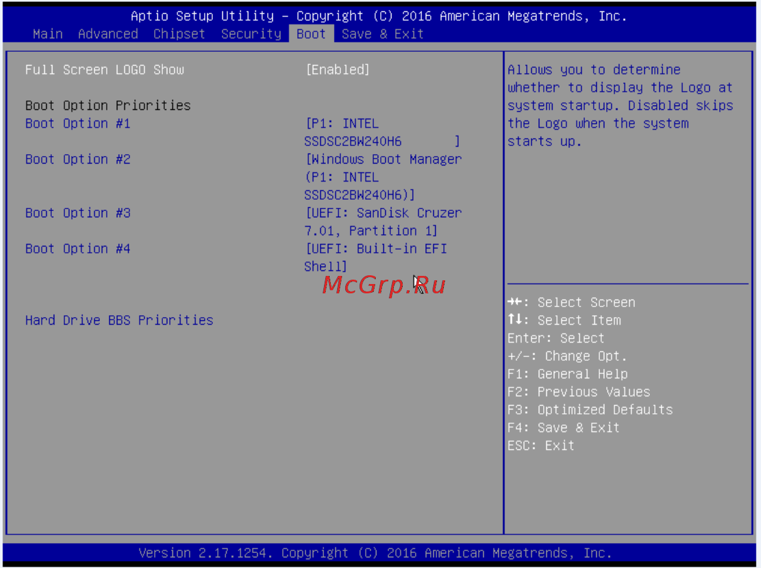The height and width of the screenshot is (568, 761).
Task: Click the Aptio Setup Utility title text
Action: (379, 16)
